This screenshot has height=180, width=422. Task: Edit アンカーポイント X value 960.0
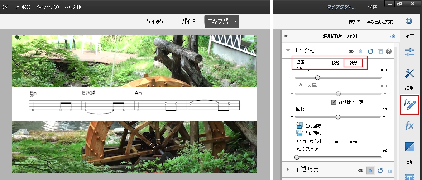tap(335, 142)
